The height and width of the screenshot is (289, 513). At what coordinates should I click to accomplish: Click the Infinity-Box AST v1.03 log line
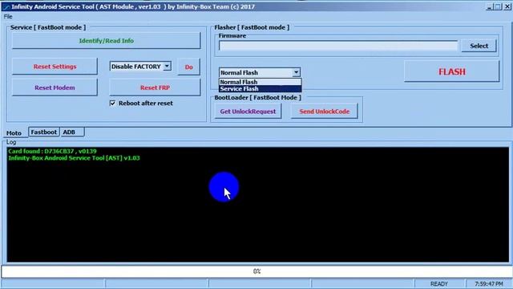tap(74, 158)
